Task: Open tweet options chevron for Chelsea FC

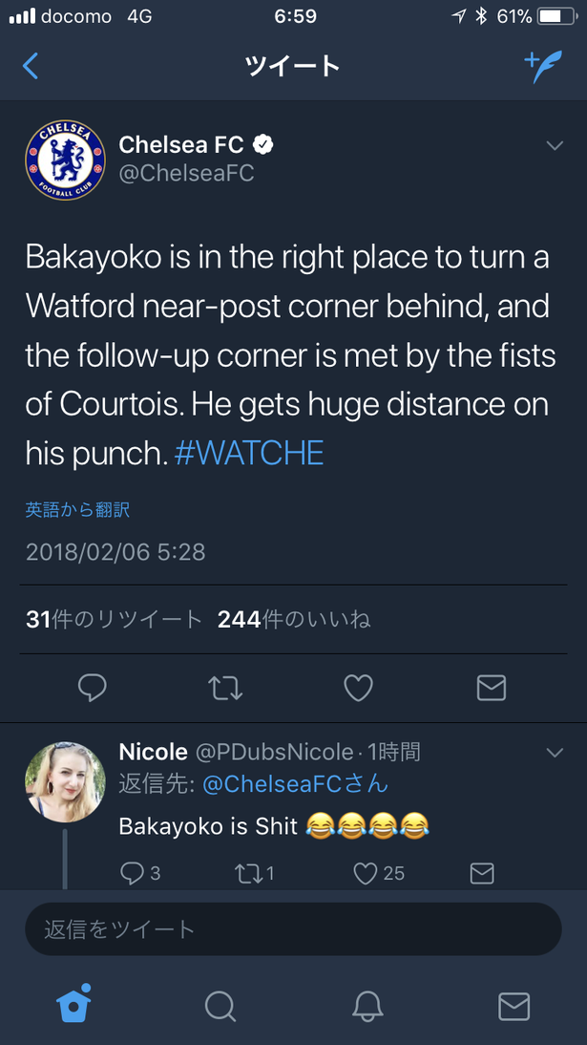Action: pyautogui.click(x=555, y=145)
